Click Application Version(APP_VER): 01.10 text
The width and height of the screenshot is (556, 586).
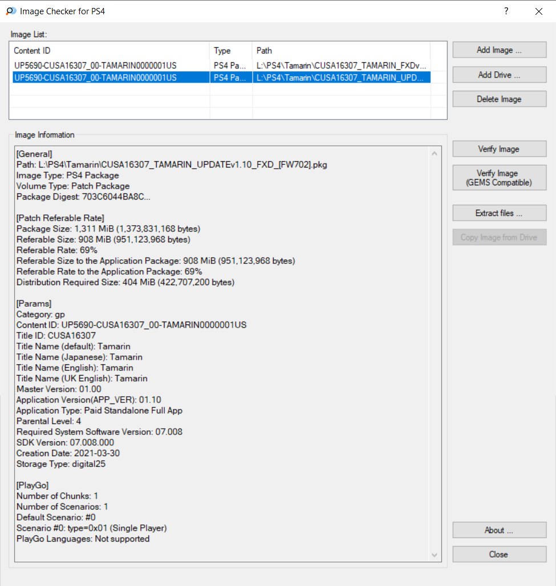(x=88, y=400)
